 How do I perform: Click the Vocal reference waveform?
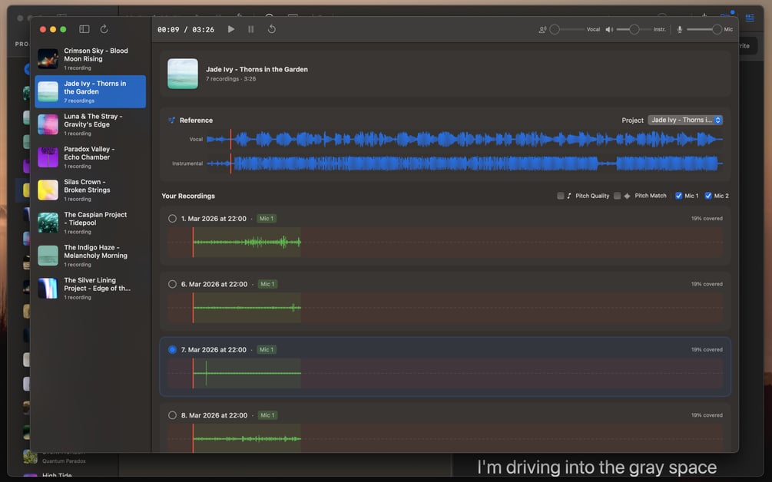pyautogui.click(x=464, y=139)
